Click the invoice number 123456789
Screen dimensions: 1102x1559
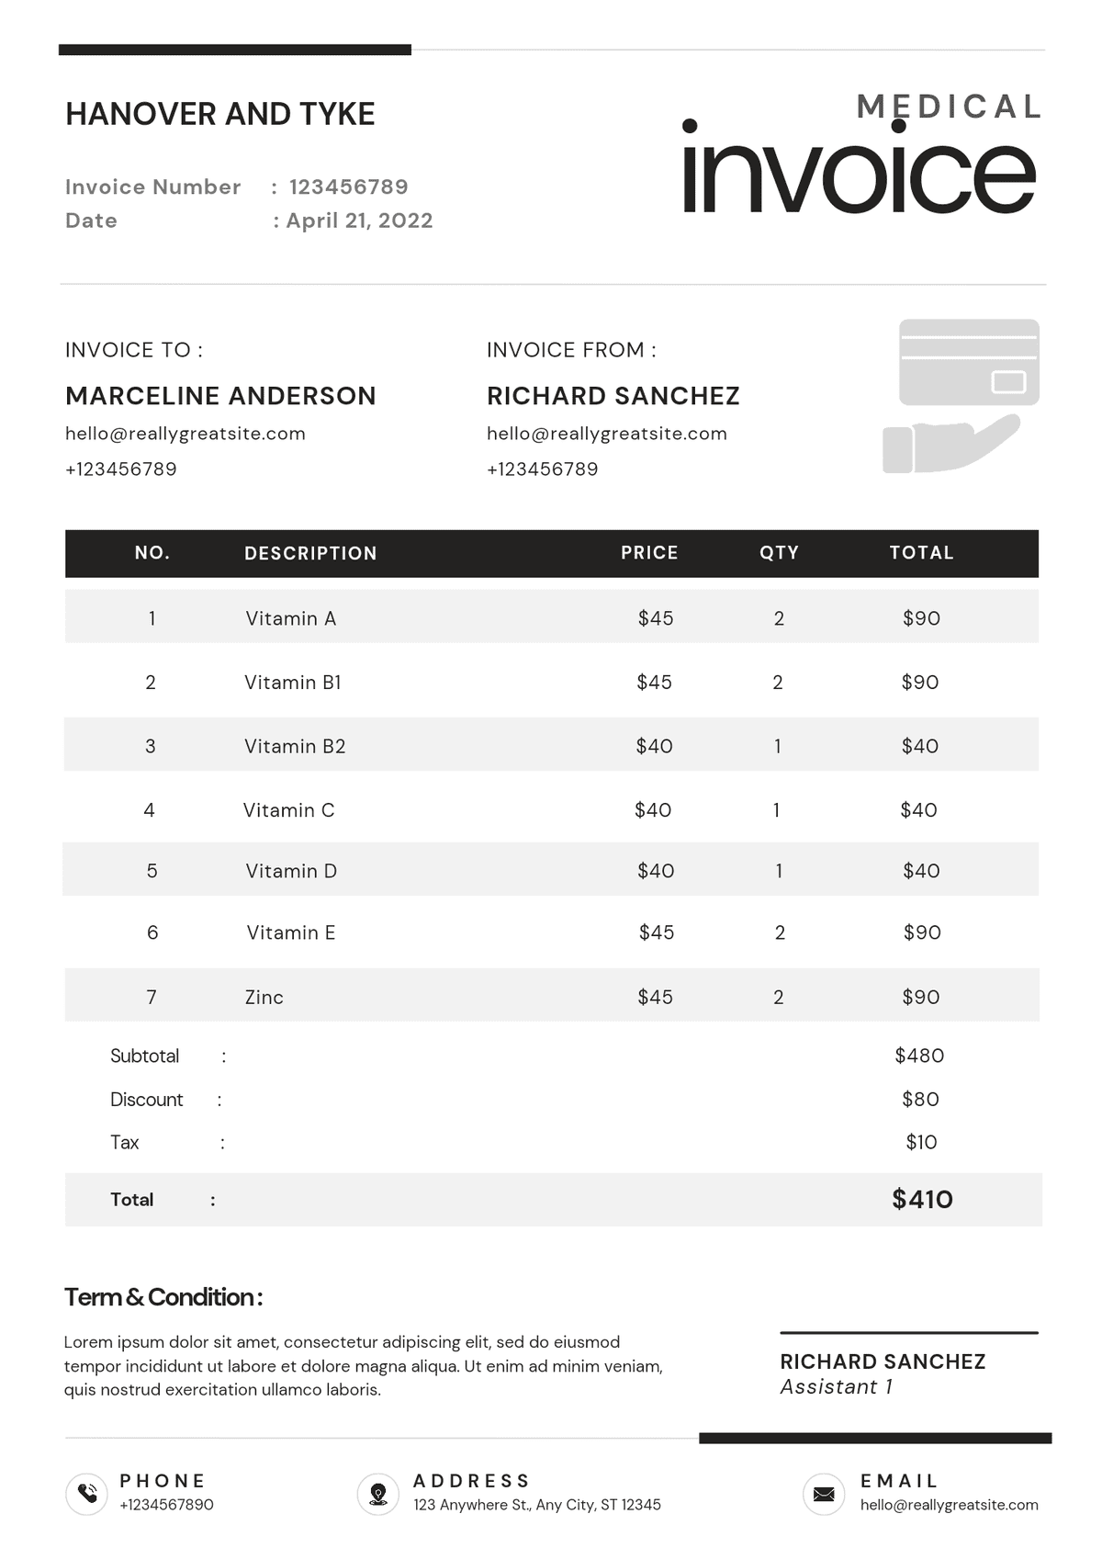[x=348, y=187]
